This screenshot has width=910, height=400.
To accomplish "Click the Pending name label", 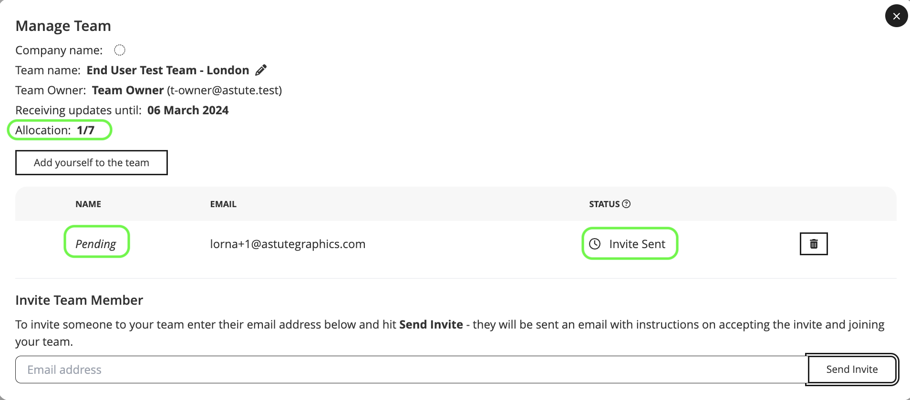I will point(96,244).
